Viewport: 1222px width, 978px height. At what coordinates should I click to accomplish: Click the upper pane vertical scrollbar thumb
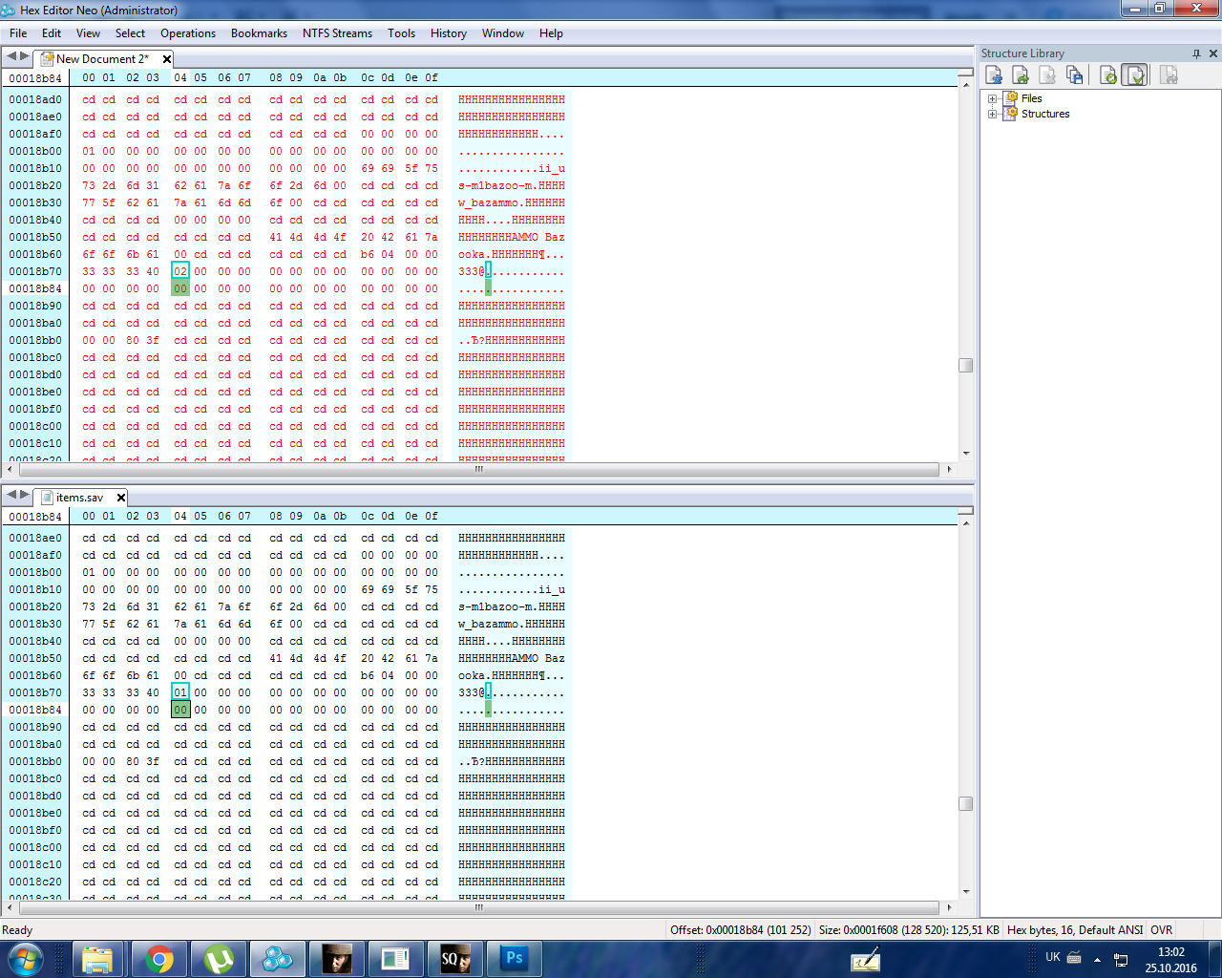point(965,366)
